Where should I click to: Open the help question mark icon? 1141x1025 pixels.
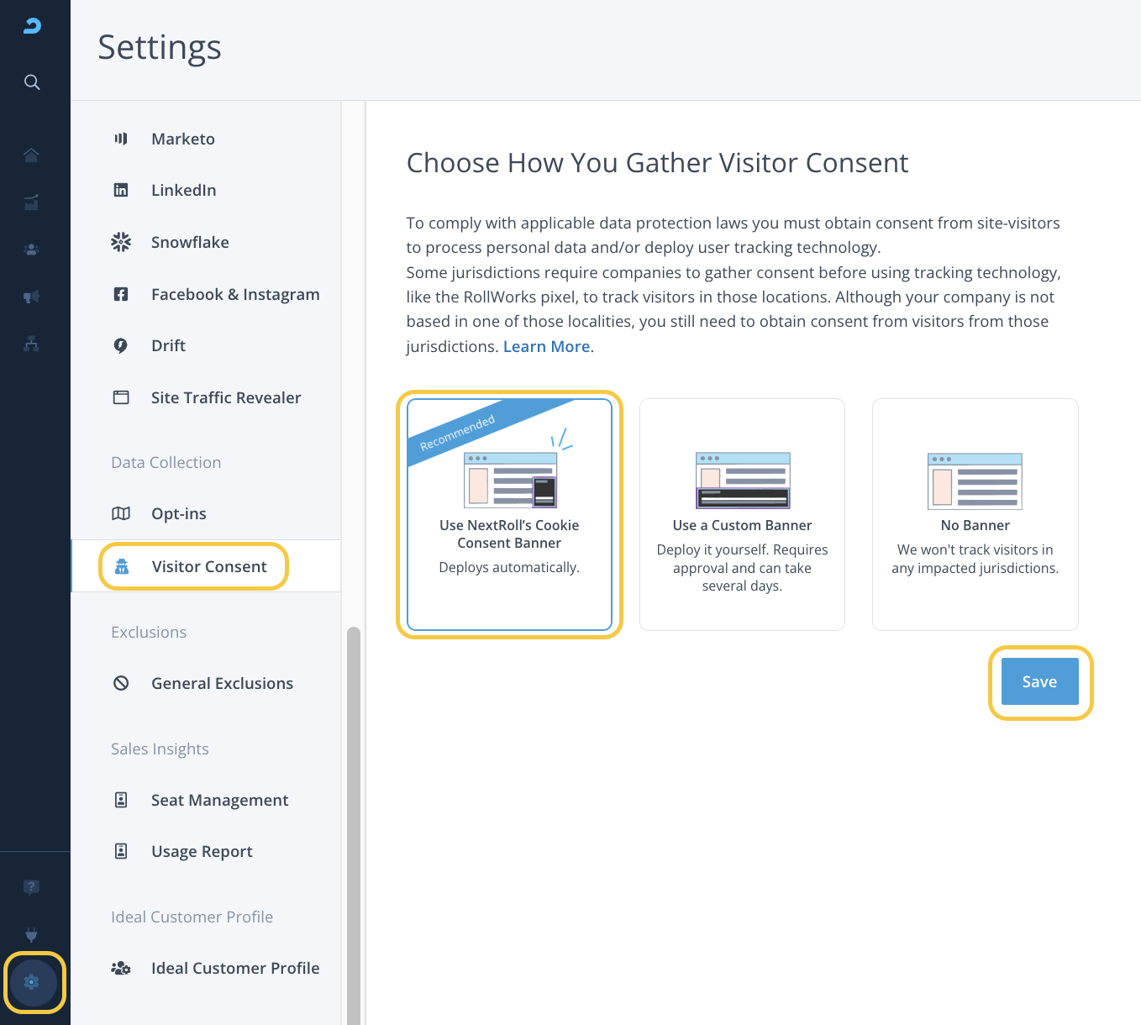(32, 887)
